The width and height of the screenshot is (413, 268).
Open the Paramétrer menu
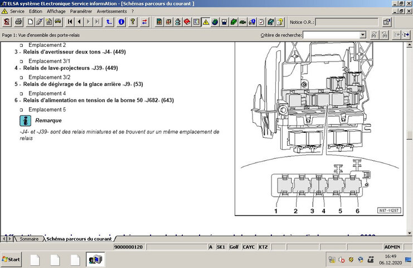pyautogui.click(x=81, y=11)
